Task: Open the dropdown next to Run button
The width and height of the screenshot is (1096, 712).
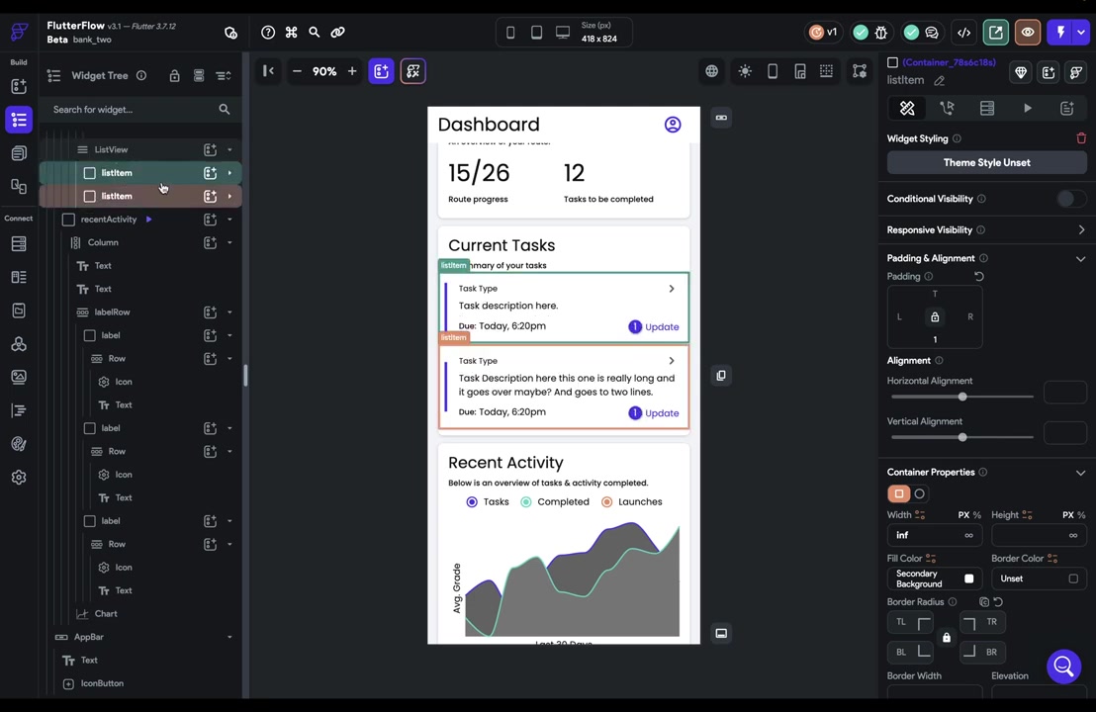Action: (1081, 33)
